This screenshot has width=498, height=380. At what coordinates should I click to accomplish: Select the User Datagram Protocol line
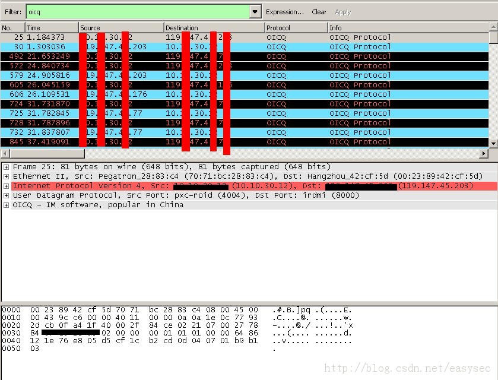point(186,195)
